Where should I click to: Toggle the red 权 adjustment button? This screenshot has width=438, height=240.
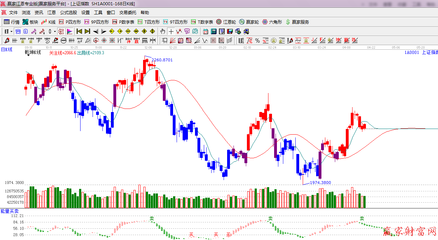click(61, 31)
